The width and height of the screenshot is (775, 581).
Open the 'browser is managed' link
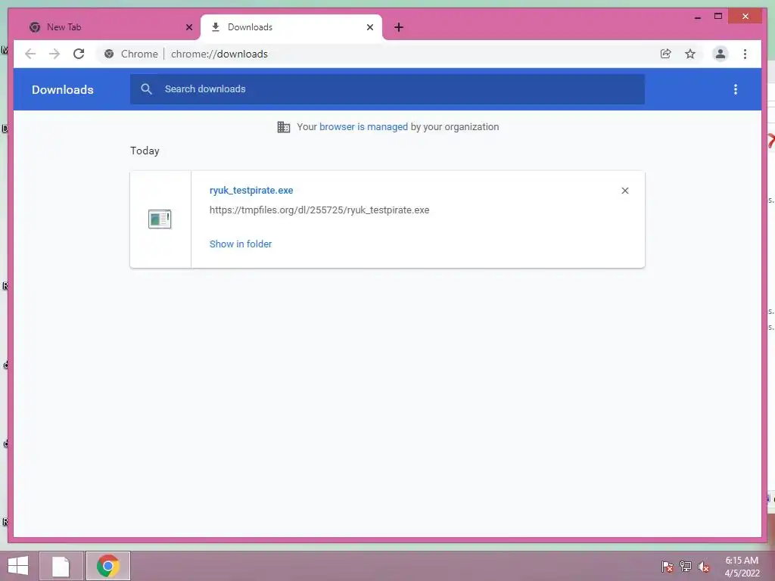[x=363, y=126]
